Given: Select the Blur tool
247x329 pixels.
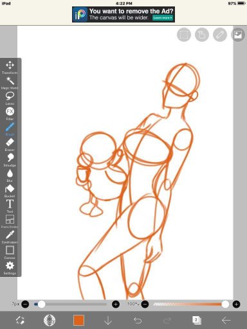Looking at the screenshot, I should tap(10, 175).
